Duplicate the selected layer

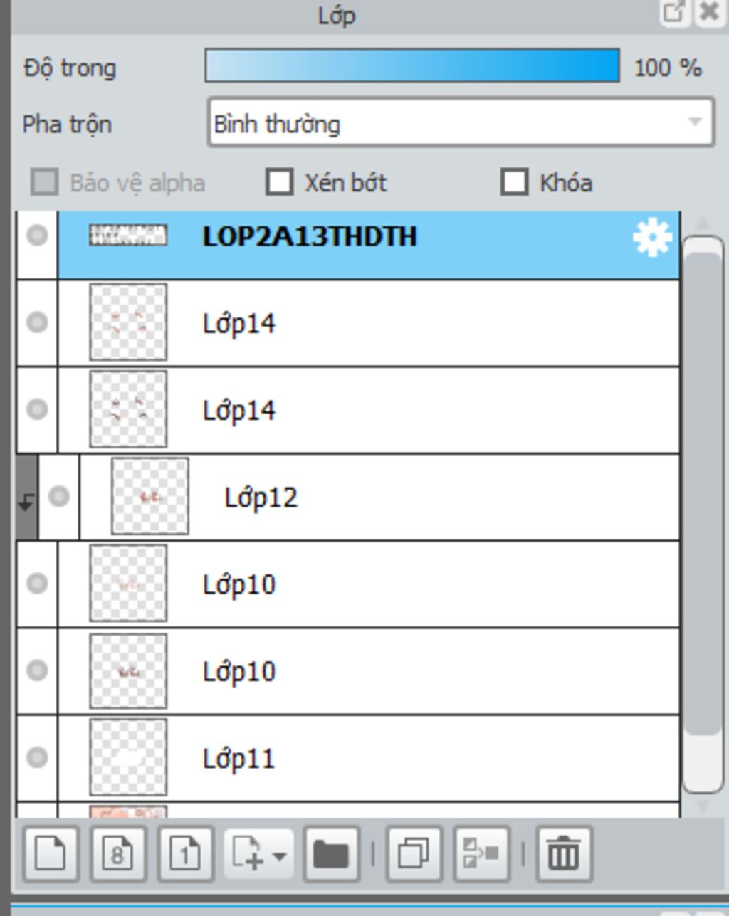click(x=414, y=852)
